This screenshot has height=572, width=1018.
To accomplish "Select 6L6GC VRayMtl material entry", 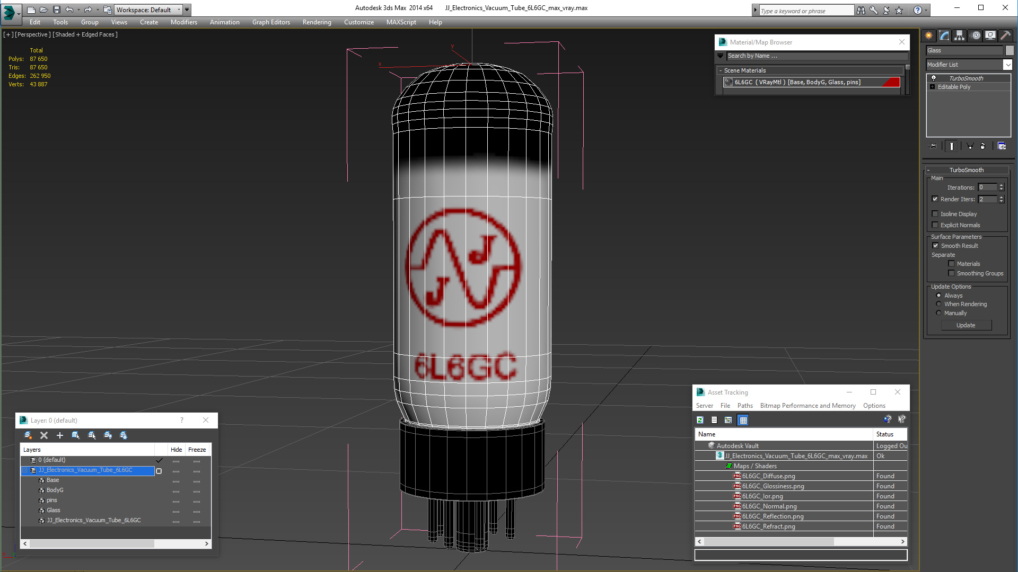I will click(x=812, y=82).
